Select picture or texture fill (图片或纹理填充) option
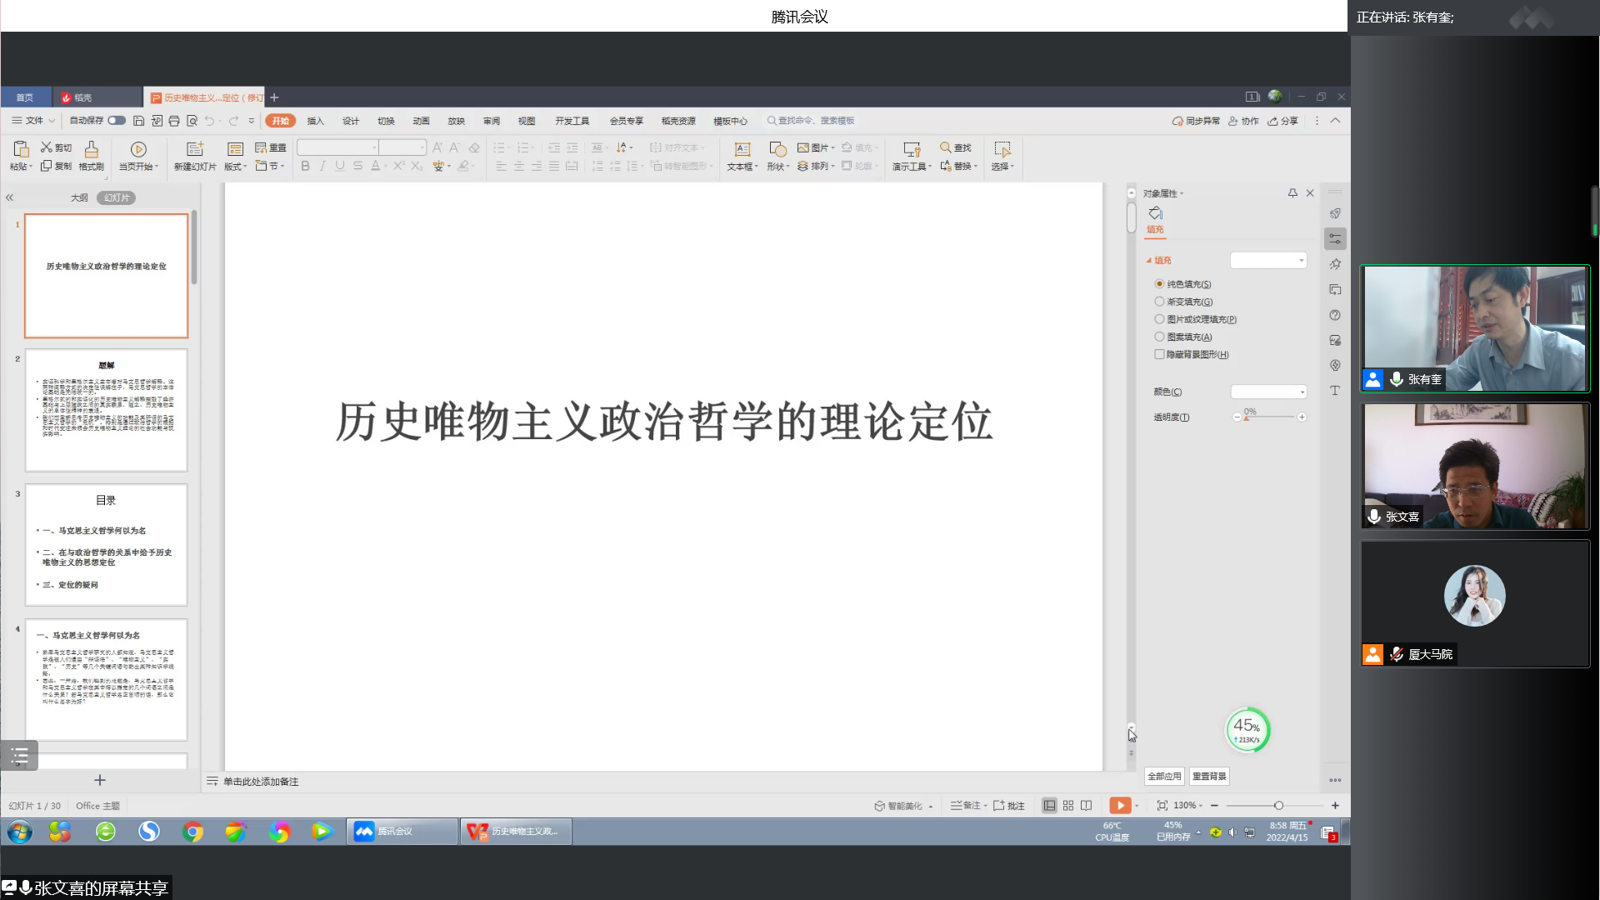The width and height of the screenshot is (1600, 900). pos(1159,319)
